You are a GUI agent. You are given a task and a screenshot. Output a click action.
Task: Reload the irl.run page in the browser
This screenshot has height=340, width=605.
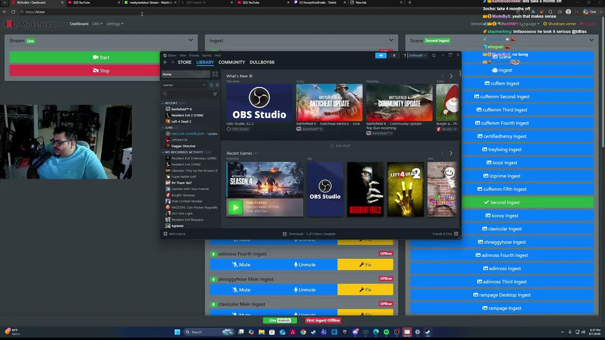click(x=13, y=12)
